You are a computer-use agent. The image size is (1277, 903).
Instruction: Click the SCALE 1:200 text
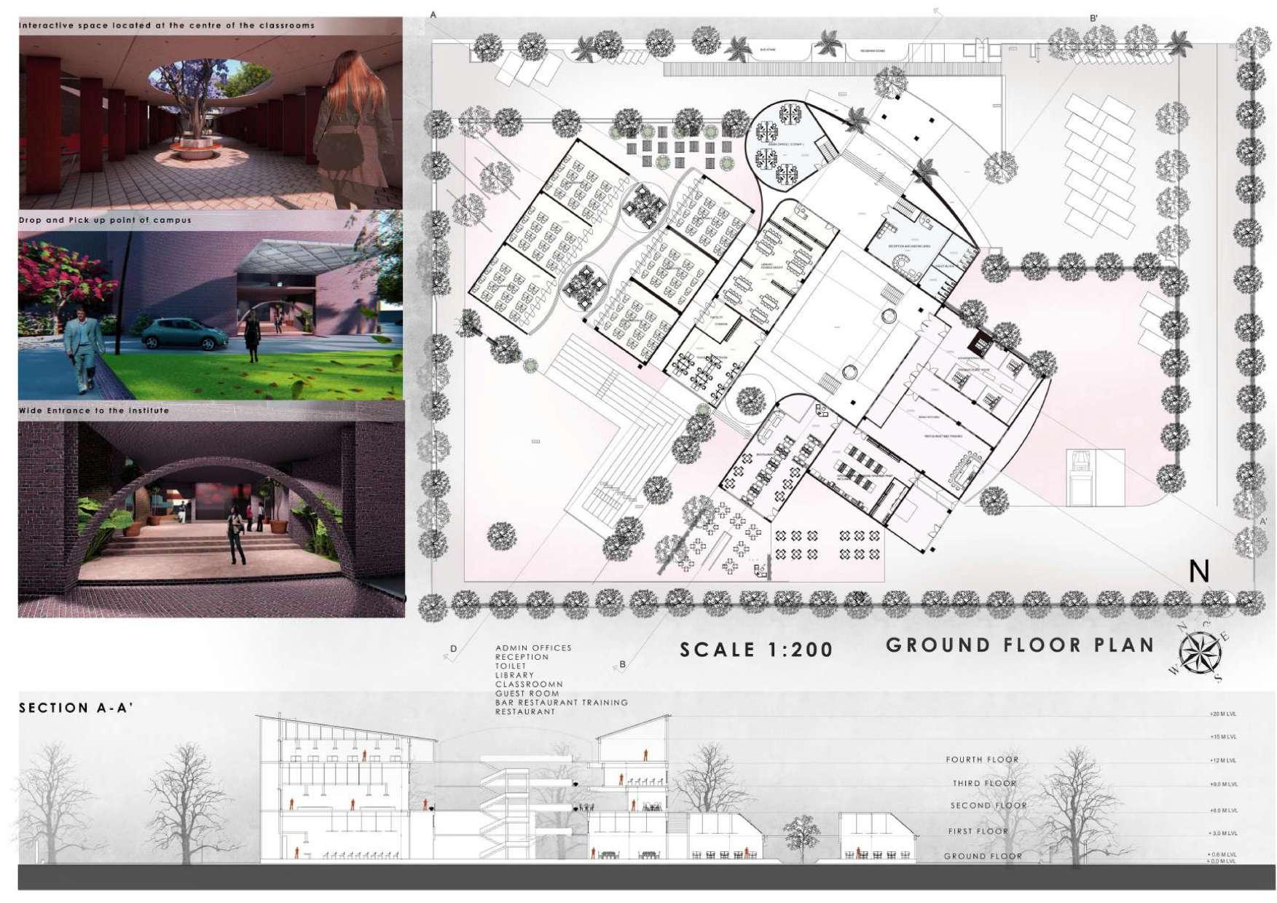[x=756, y=650]
